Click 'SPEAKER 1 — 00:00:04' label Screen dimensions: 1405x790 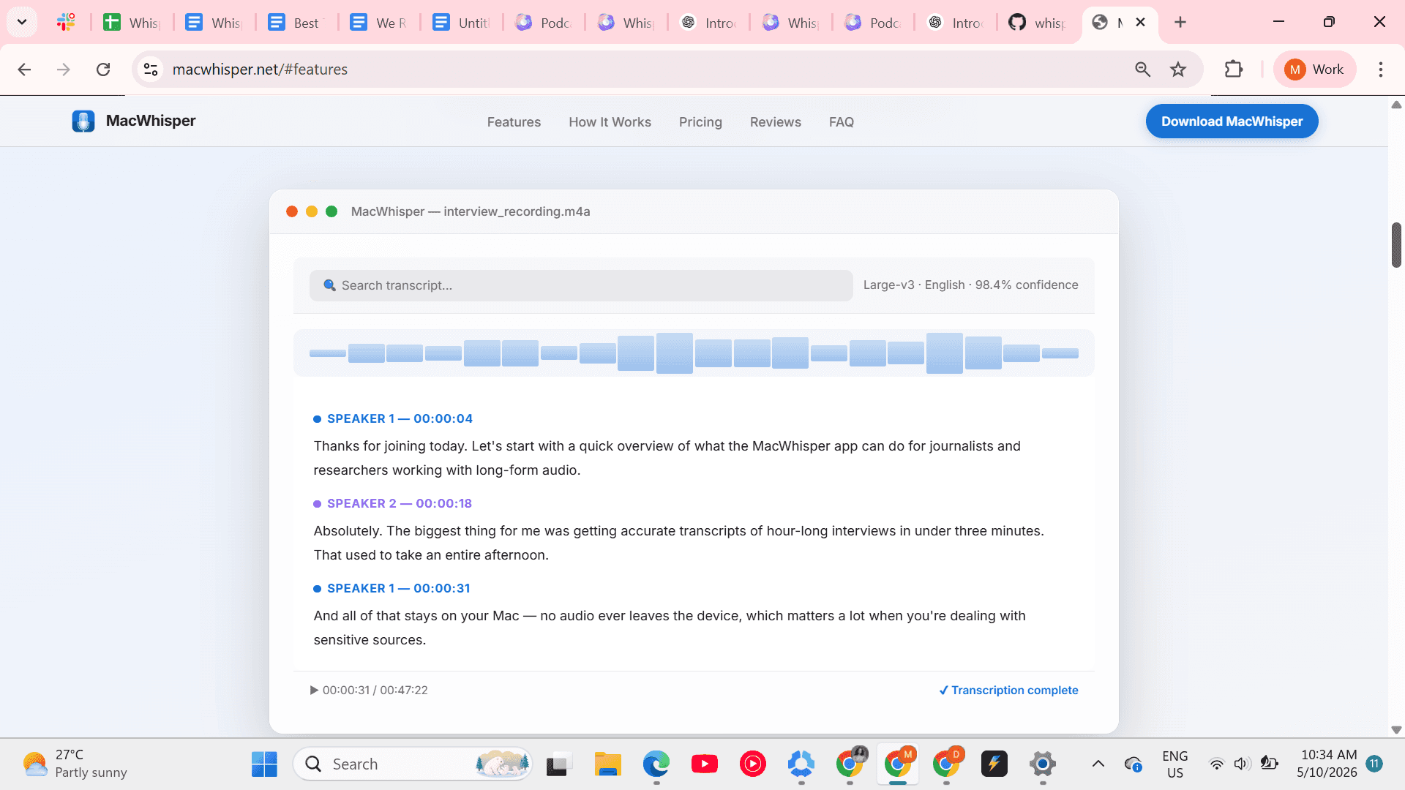400,418
